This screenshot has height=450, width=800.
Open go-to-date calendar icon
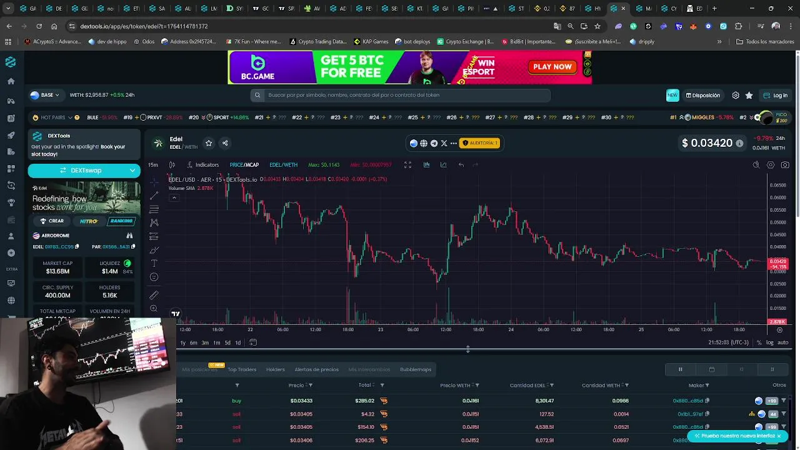coord(253,342)
